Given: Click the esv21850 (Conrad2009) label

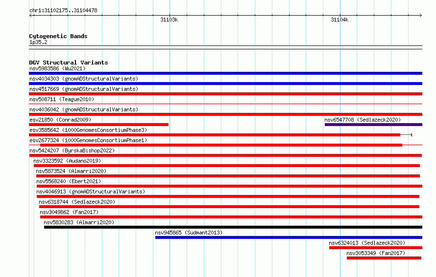Looking at the screenshot, I should (x=60, y=120).
